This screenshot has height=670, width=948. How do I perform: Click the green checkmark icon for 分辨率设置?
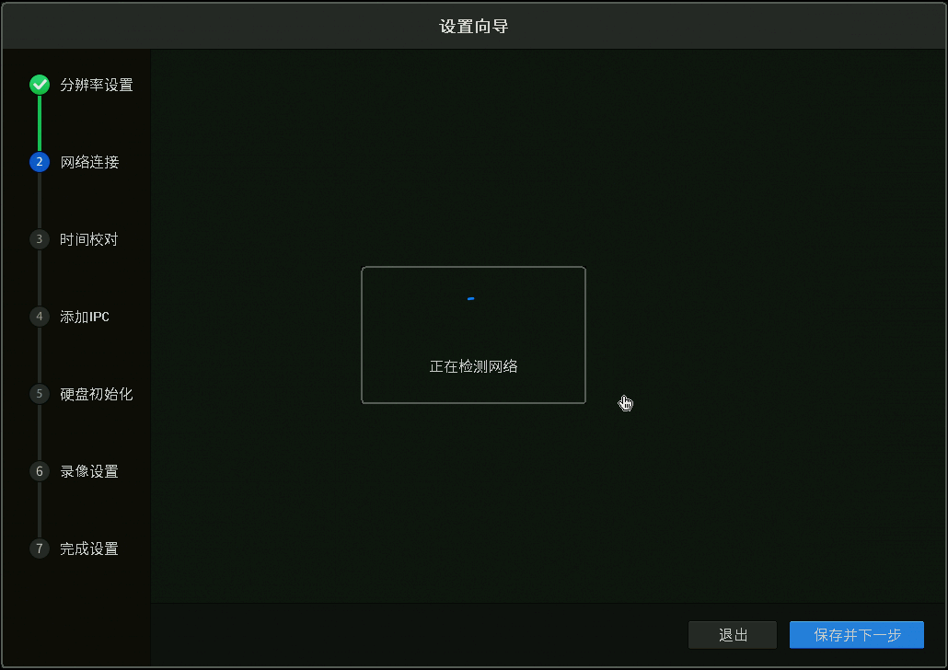39,85
